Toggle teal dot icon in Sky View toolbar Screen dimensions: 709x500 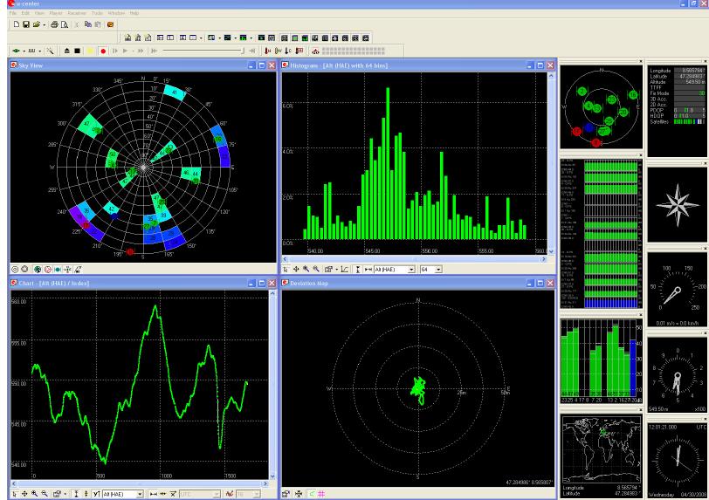click(58, 269)
